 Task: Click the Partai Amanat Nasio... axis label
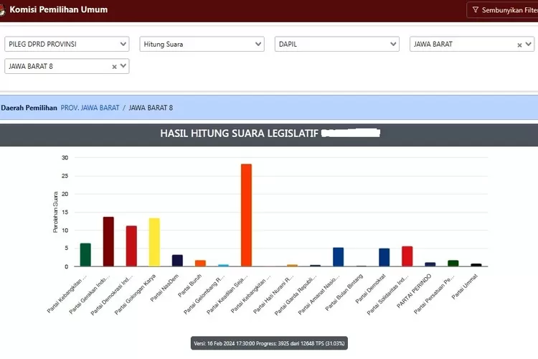coord(318,294)
